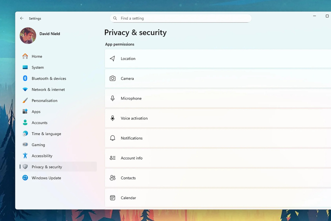Click the Notifications bell icon

[x=112, y=138]
